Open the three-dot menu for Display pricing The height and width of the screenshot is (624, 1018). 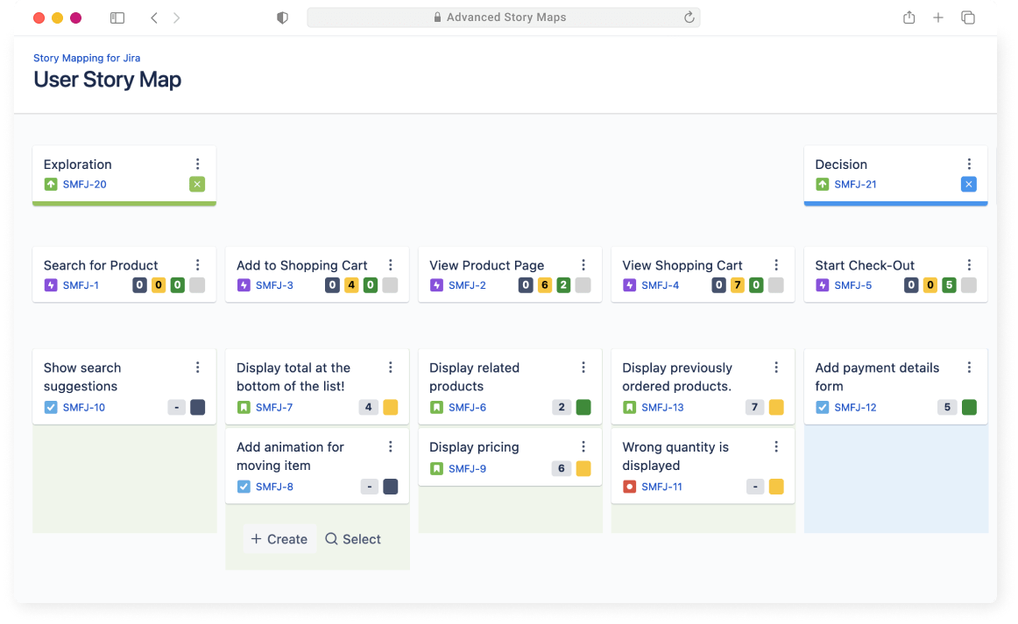583,446
